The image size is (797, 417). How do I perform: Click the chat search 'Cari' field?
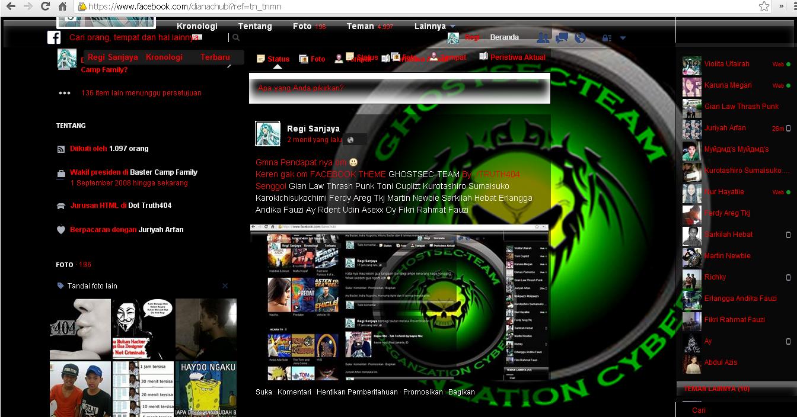pos(735,410)
